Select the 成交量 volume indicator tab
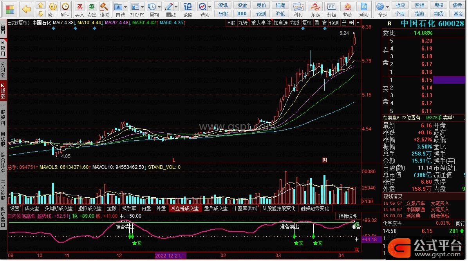This screenshot has width=468, height=261. click(x=32, y=208)
